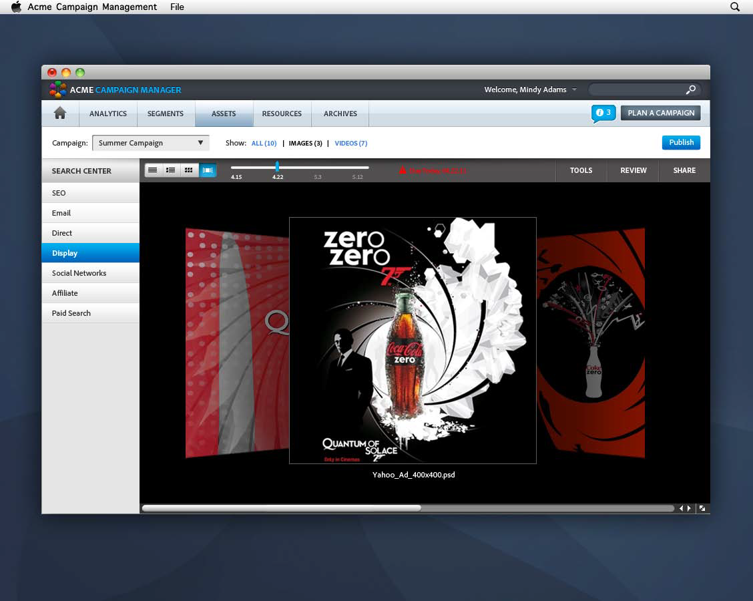The width and height of the screenshot is (753, 601).
Task: Click the Publish button
Action: pos(681,143)
